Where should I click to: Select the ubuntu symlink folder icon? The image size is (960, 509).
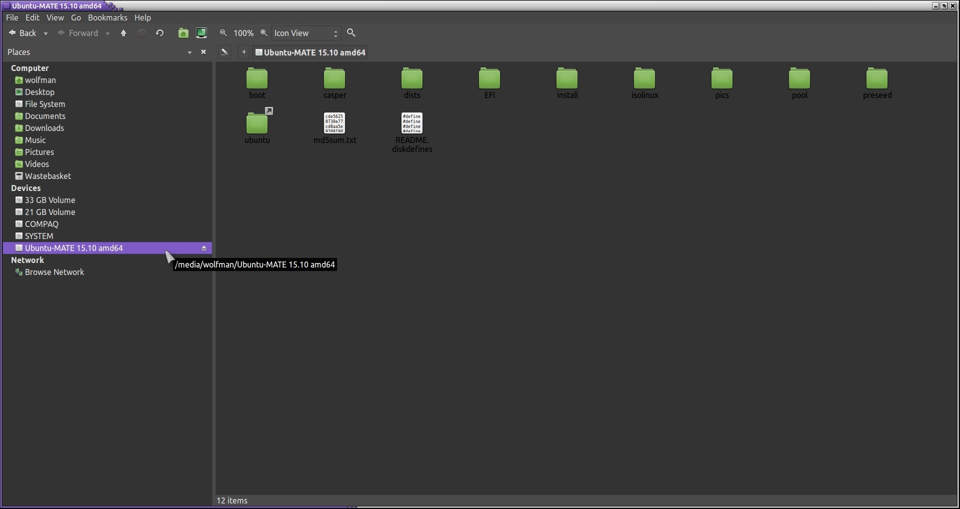point(257,123)
